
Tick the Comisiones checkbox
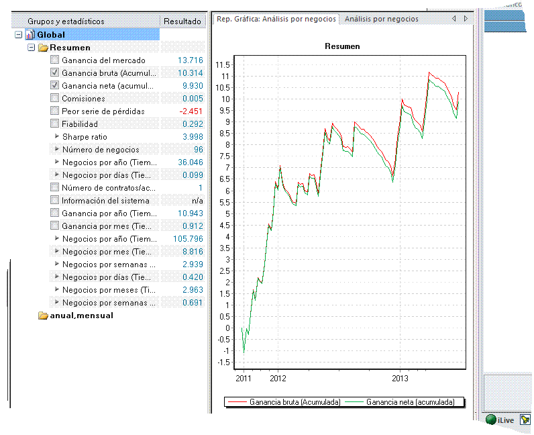(54, 99)
